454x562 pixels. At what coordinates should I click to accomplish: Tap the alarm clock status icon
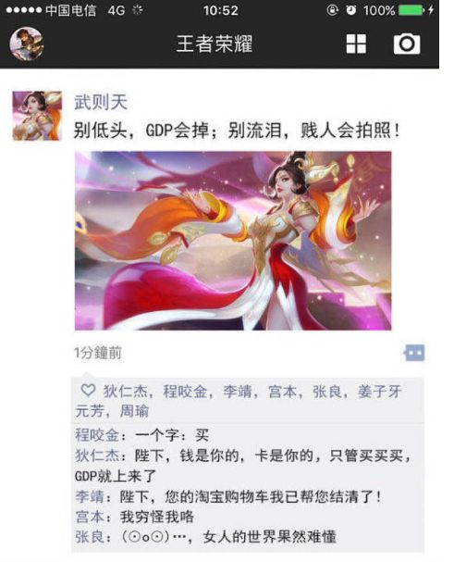[350, 10]
